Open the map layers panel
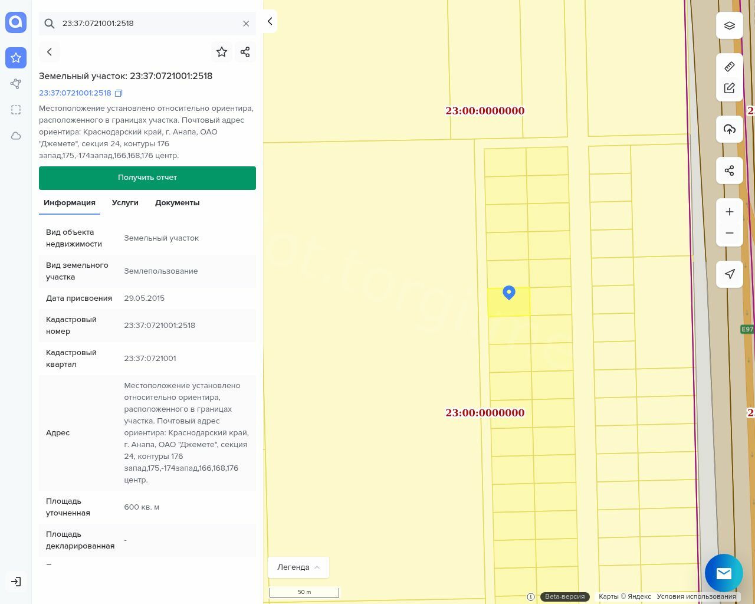Image resolution: width=755 pixels, height=604 pixels. (x=729, y=25)
